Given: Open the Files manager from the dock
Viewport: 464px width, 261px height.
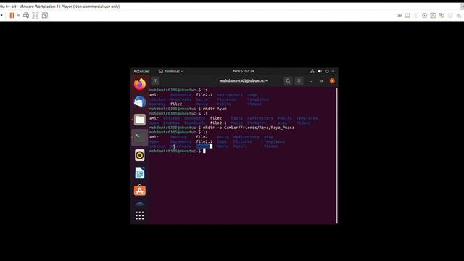Looking at the screenshot, I should (x=140, y=120).
